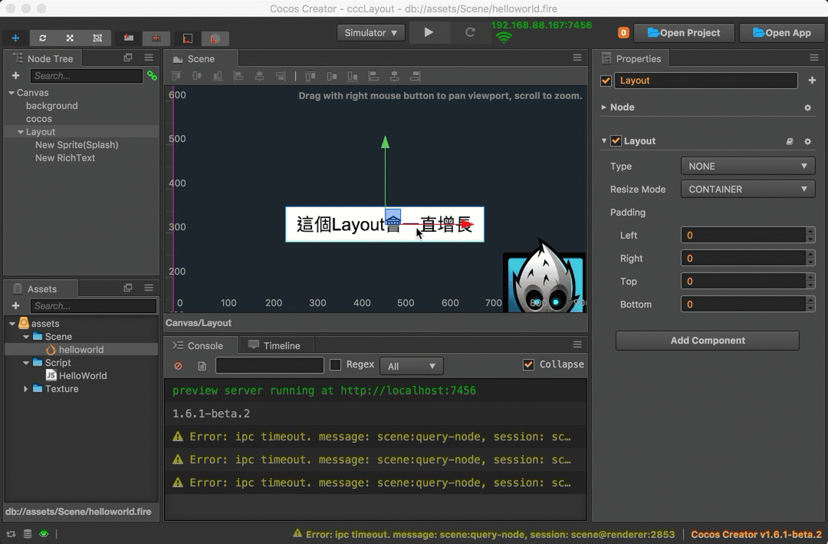Open the Type NONE dropdown

(x=747, y=166)
